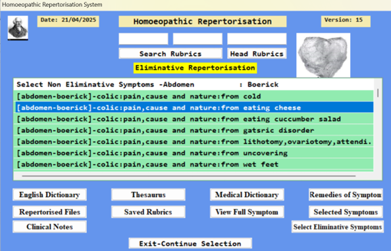The height and width of the screenshot is (251, 391).
Task: Choose the 'from gatsric disorder' rubric
Action: (194, 130)
